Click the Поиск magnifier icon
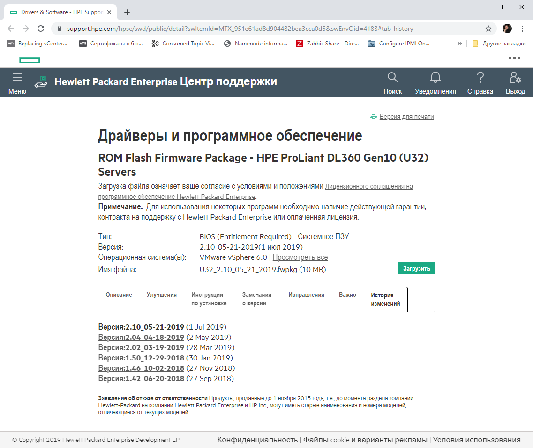The height and width of the screenshot is (448, 533). 393,77
